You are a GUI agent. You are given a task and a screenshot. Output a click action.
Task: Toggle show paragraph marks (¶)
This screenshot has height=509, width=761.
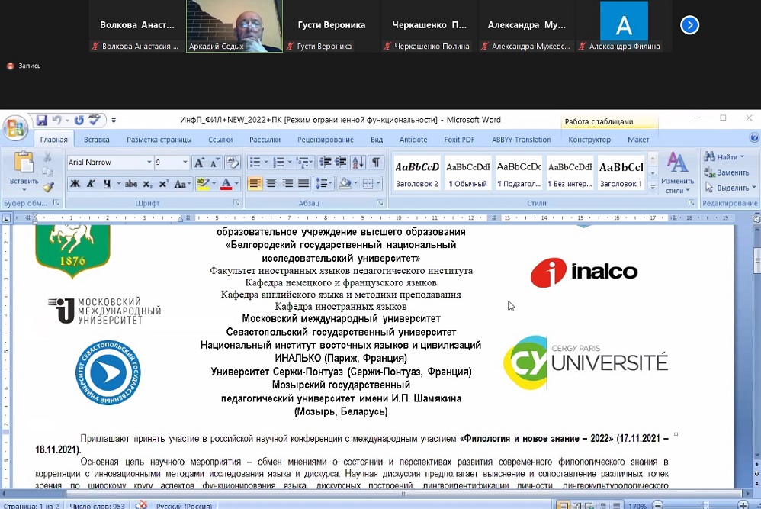click(x=376, y=163)
